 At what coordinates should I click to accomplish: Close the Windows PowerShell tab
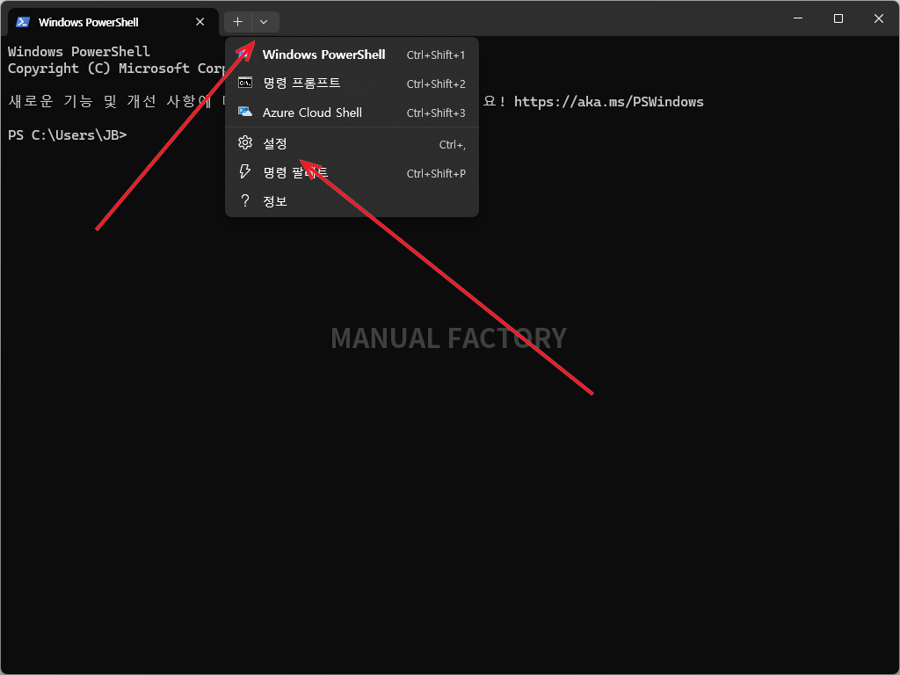(200, 22)
